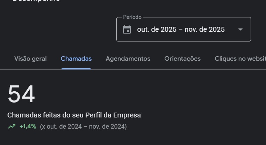Go to the Orientações tab
Screen dimensions: 266x145
pyautogui.click(x=182, y=59)
